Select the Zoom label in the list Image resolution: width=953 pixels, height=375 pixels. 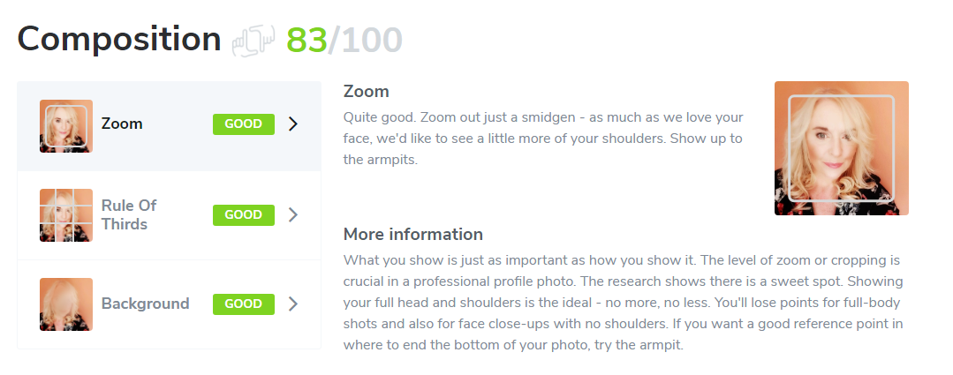coord(122,124)
